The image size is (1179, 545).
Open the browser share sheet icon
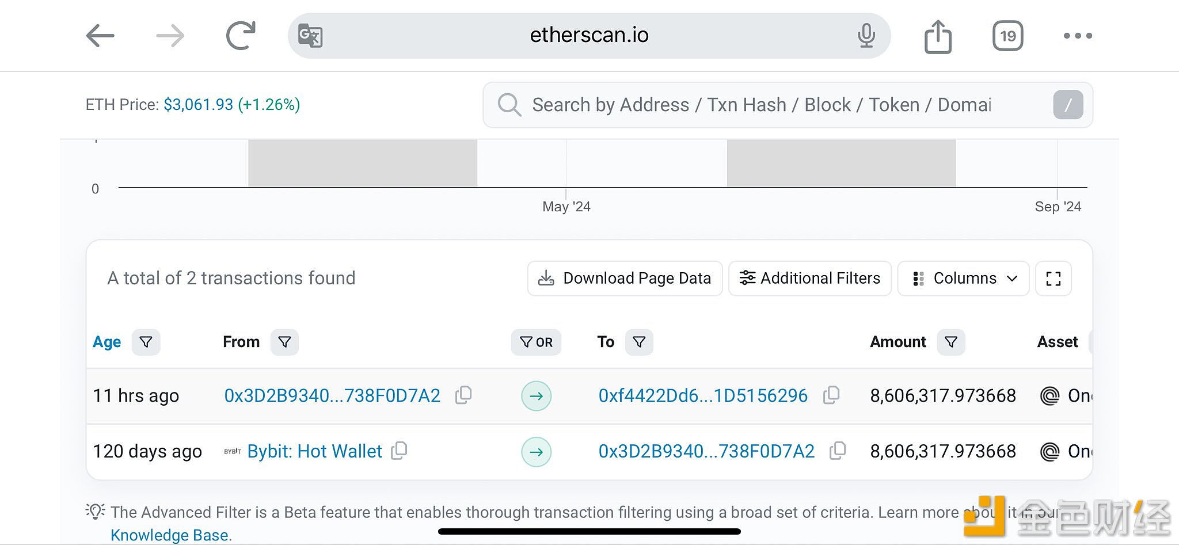click(938, 36)
